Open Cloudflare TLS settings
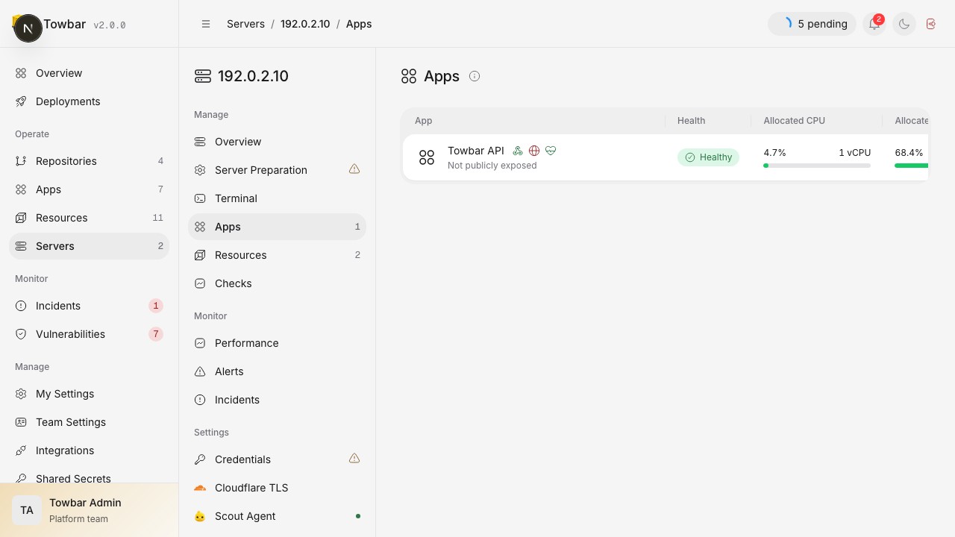Screen dimensions: 955x537 tap(277, 488)
